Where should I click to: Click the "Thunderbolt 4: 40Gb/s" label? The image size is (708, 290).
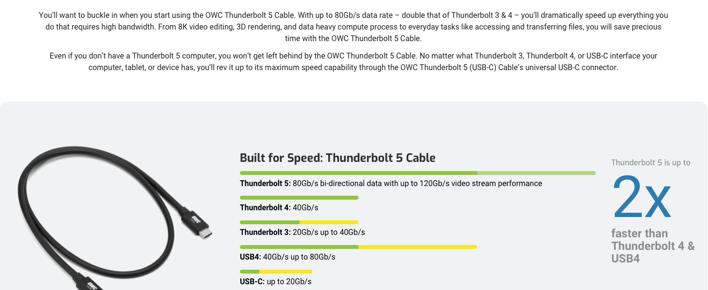point(279,208)
